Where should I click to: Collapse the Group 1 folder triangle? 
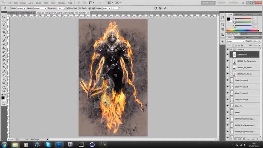[x=231, y=49]
